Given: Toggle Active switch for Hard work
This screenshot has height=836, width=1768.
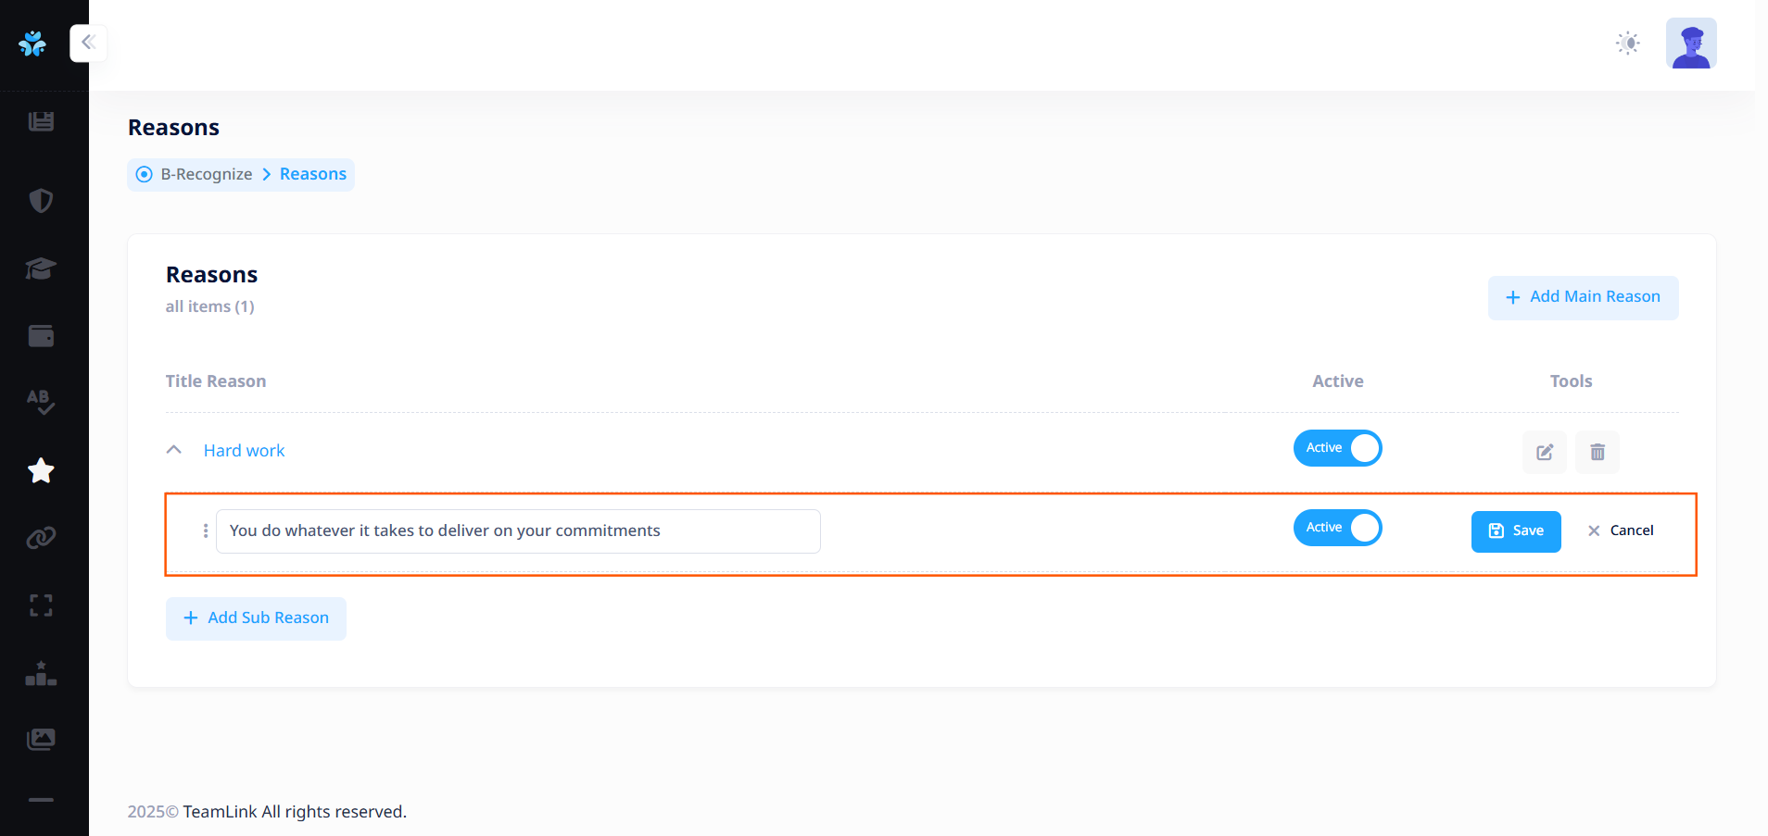Looking at the screenshot, I should [x=1337, y=448].
